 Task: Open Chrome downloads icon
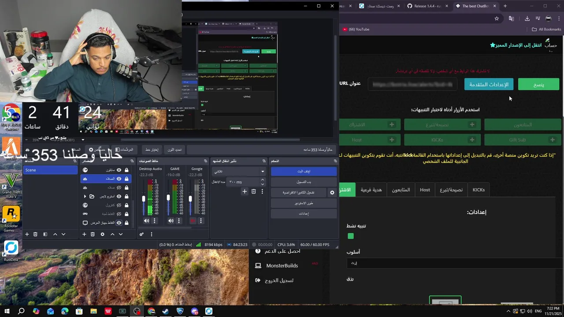tap(527, 18)
